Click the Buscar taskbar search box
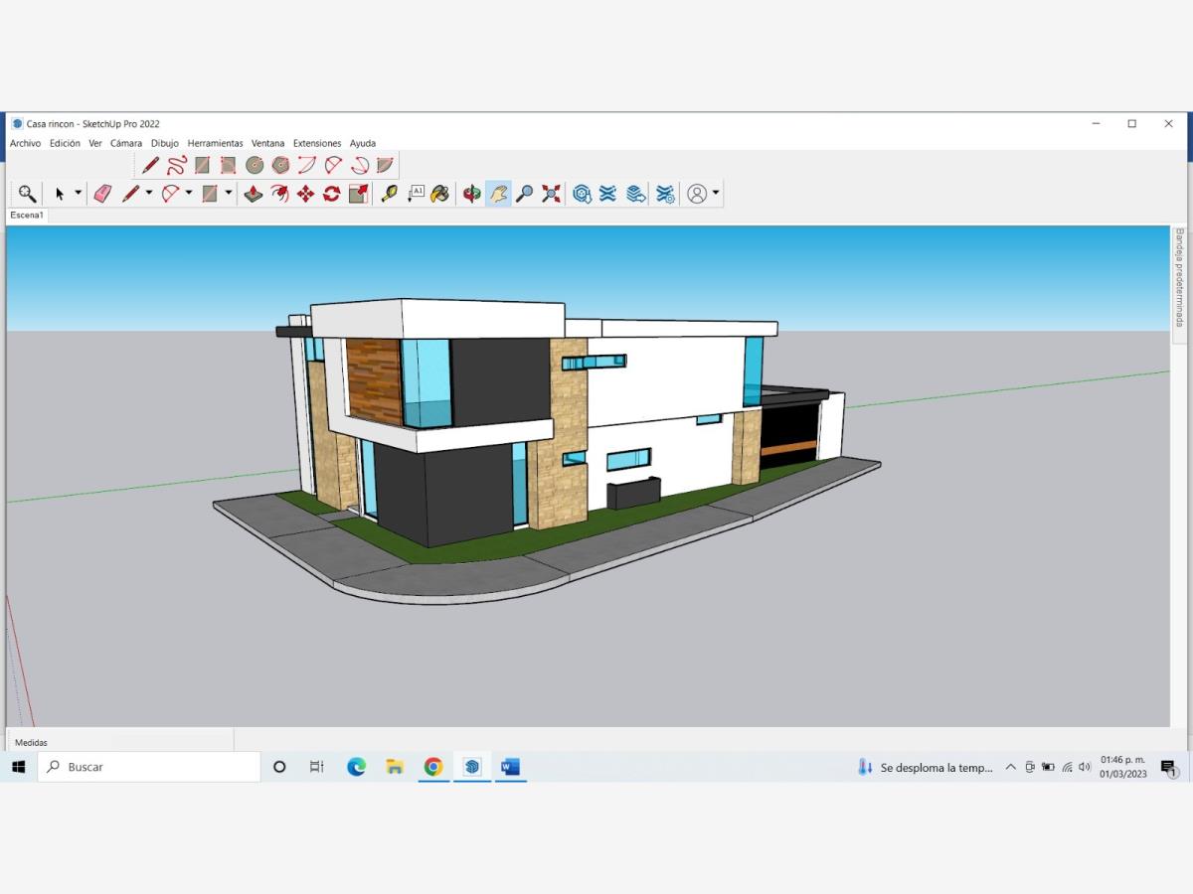 [149, 767]
